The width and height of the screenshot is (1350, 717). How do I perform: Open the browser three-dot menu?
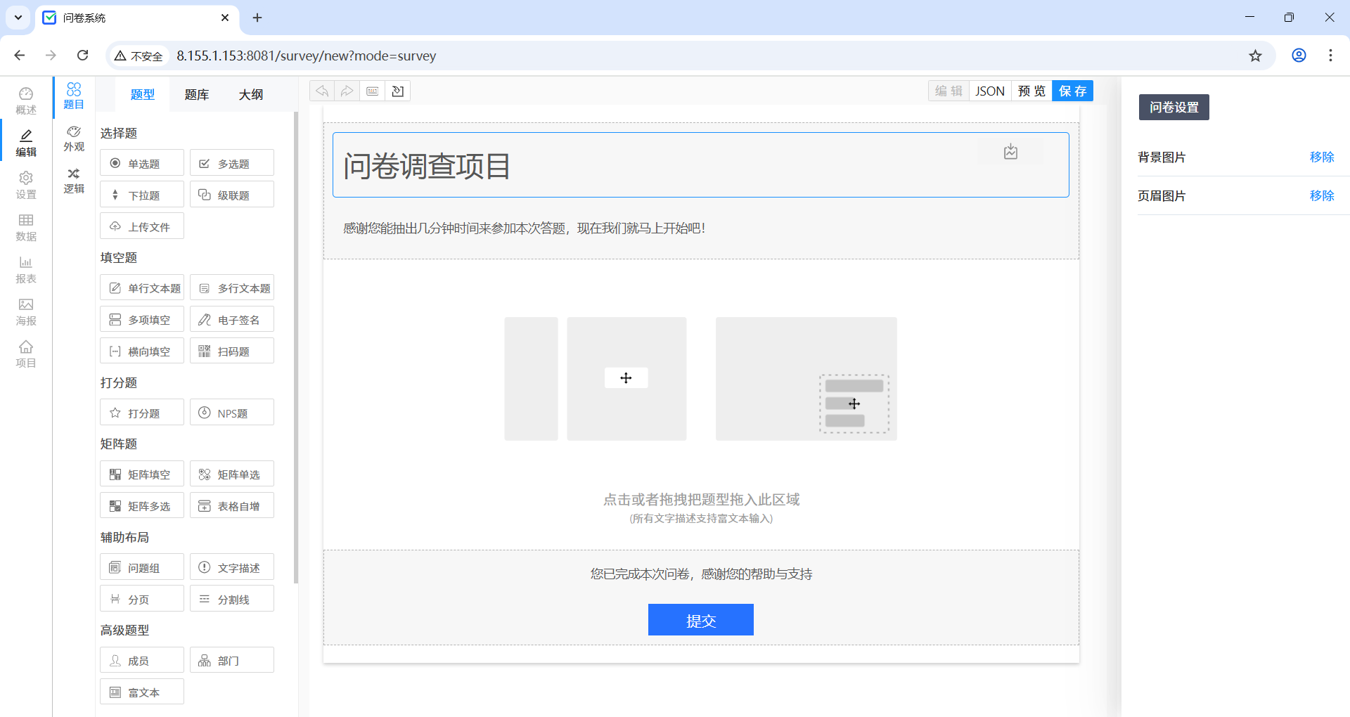pos(1330,56)
